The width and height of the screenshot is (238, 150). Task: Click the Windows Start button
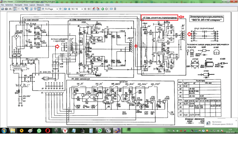click(4, 131)
